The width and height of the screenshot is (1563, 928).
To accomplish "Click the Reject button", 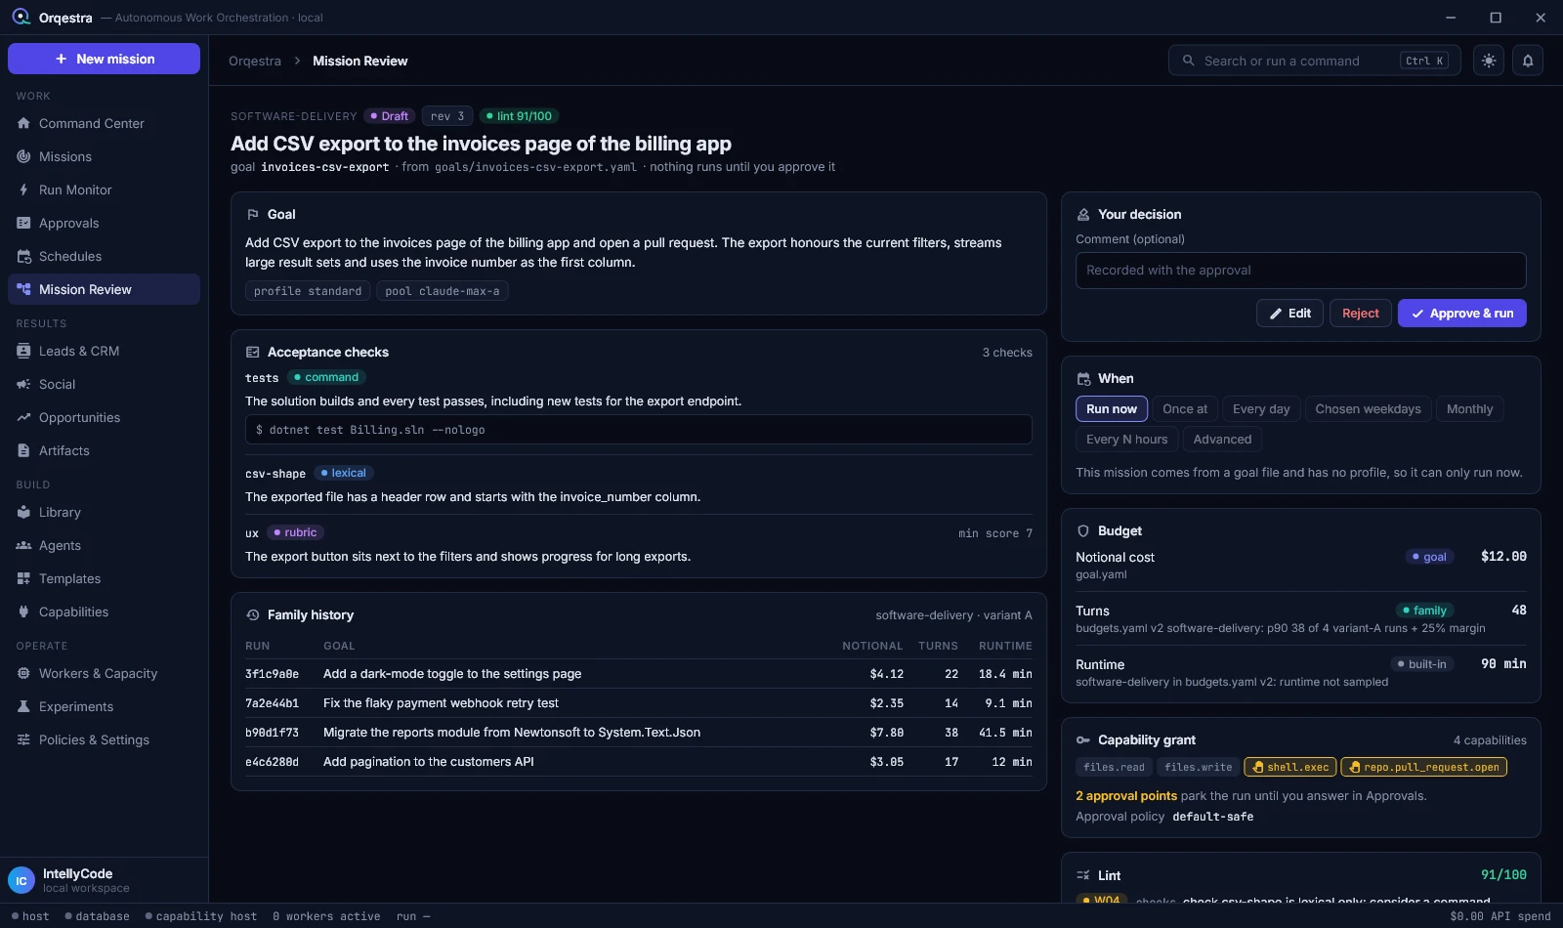I will coord(1360,314).
